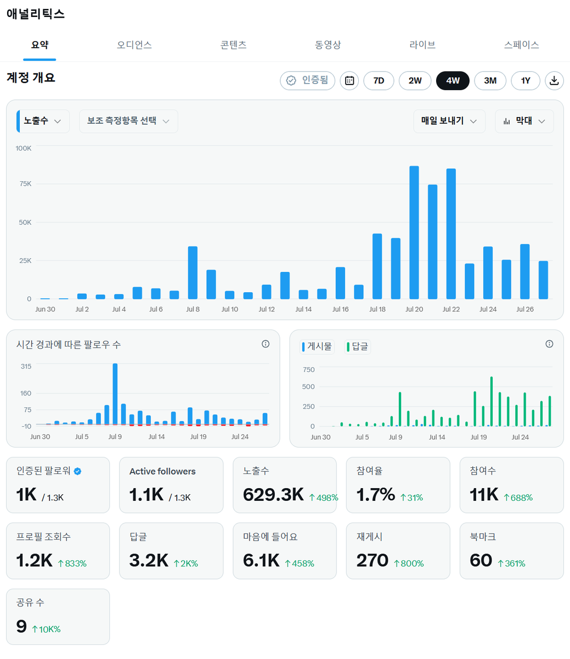This screenshot has width=570, height=659.
Task: Switch to the 스페이스 tab
Action: (521, 45)
